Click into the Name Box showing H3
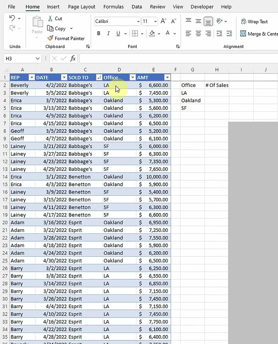Screen dimensions: 278x344 click(21, 58)
